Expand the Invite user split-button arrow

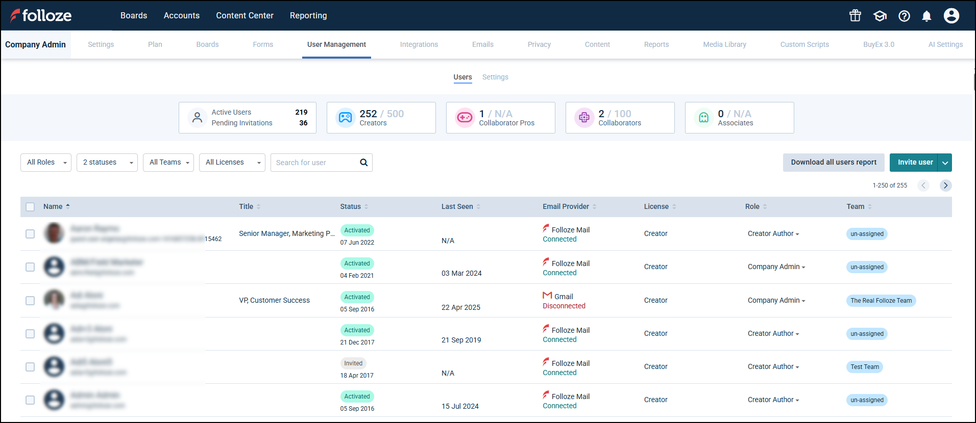(x=945, y=163)
